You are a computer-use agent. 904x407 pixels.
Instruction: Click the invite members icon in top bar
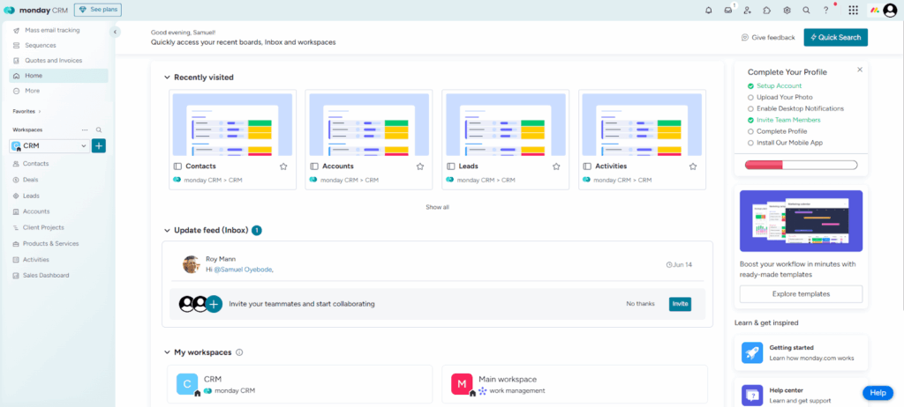[x=748, y=11]
